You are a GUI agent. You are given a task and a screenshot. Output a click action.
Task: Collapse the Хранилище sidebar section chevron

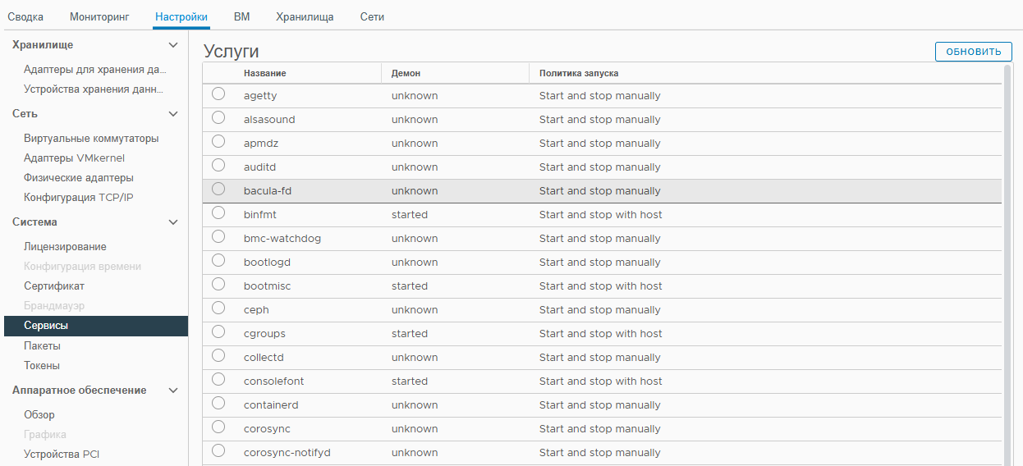click(173, 45)
